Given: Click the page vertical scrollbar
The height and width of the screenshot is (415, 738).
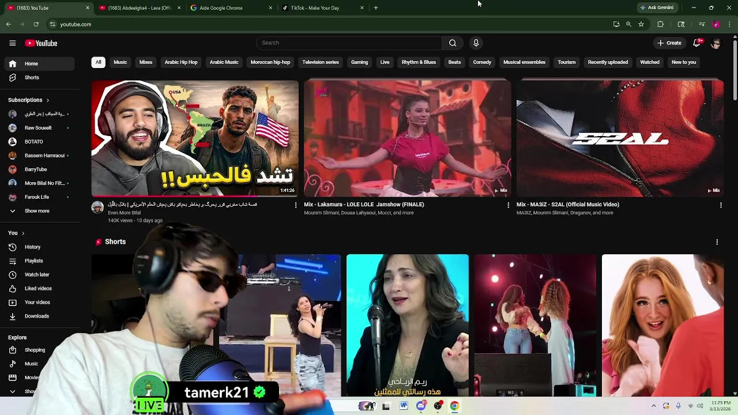Looking at the screenshot, I should coord(735,69).
